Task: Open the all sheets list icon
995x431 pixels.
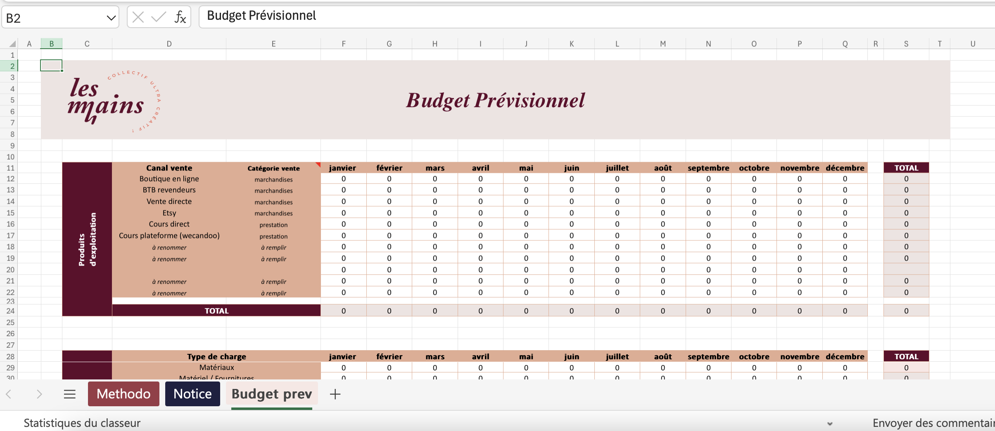Action: click(70, 394)
